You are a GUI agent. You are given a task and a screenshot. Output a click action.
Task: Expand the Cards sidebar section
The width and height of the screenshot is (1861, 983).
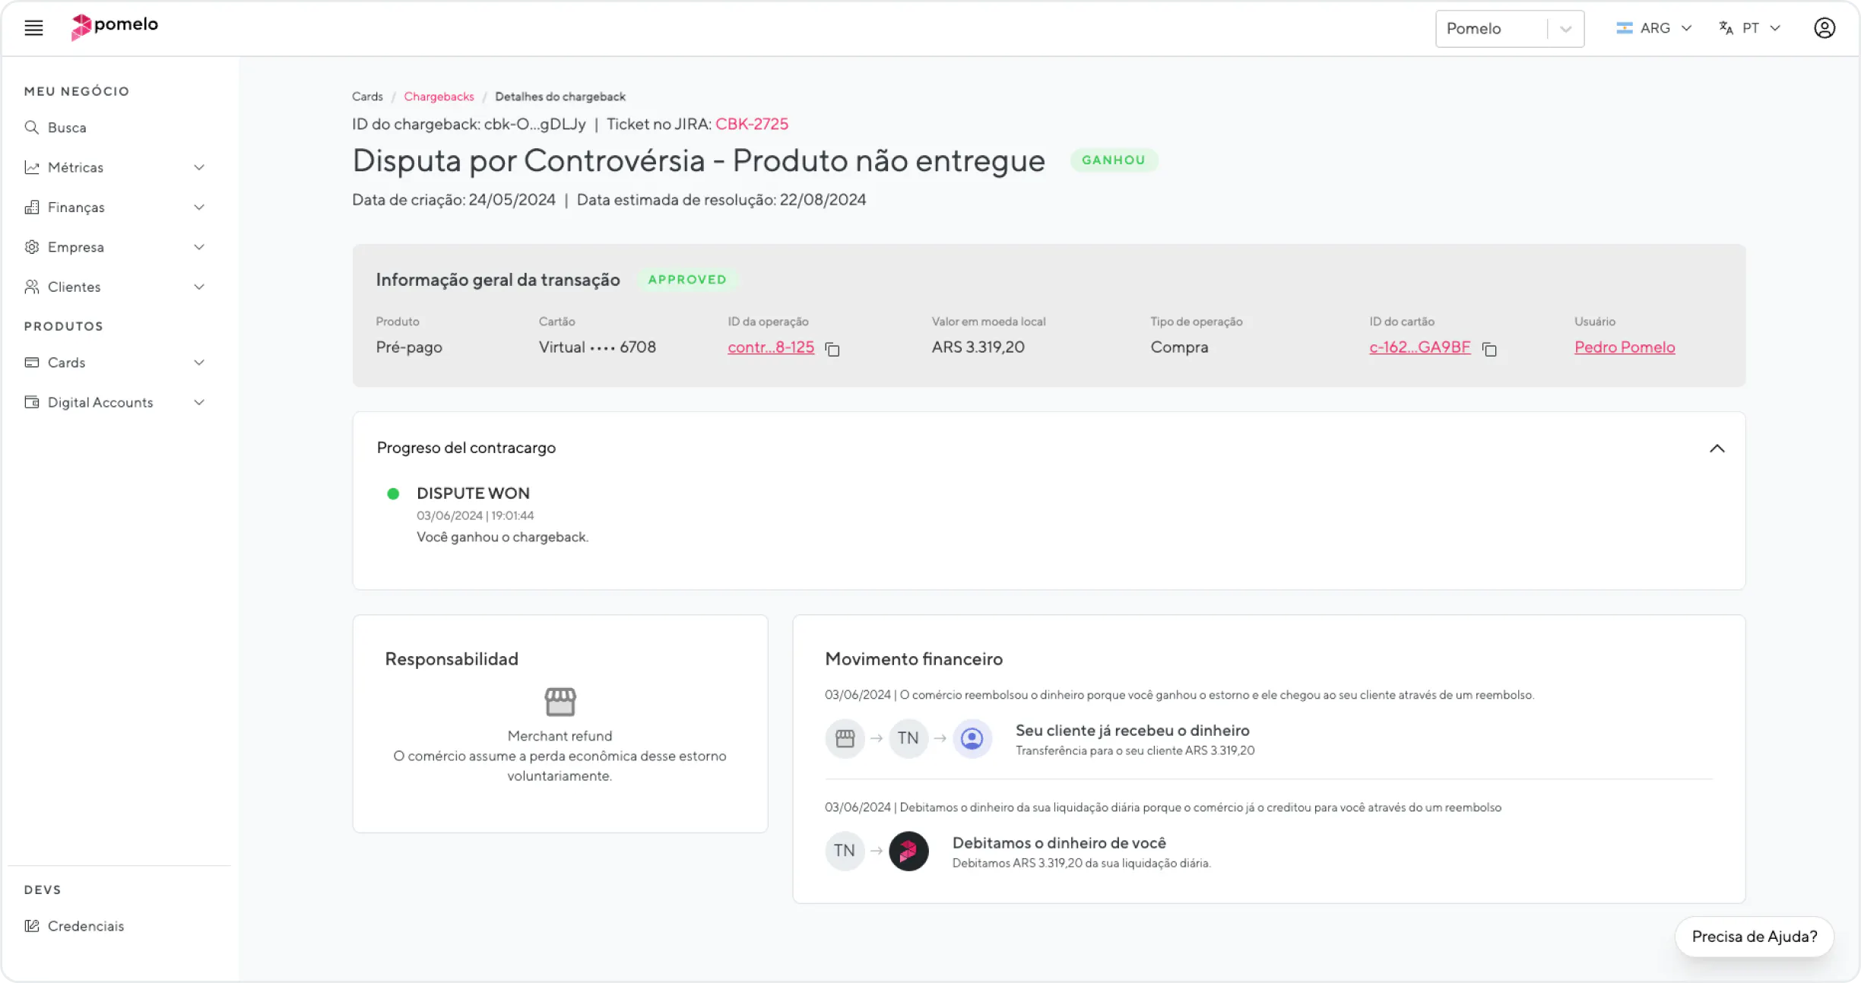tap(114, 363)
